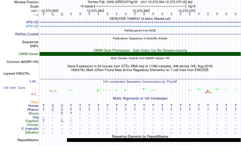241x146 pixels.
Task: Click the Zebrafish species label
Action: [x=32, y=133]
